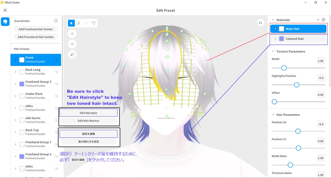
Task: Select the Front hair group row
Action: pyautogui.click(x=36, y=60)
